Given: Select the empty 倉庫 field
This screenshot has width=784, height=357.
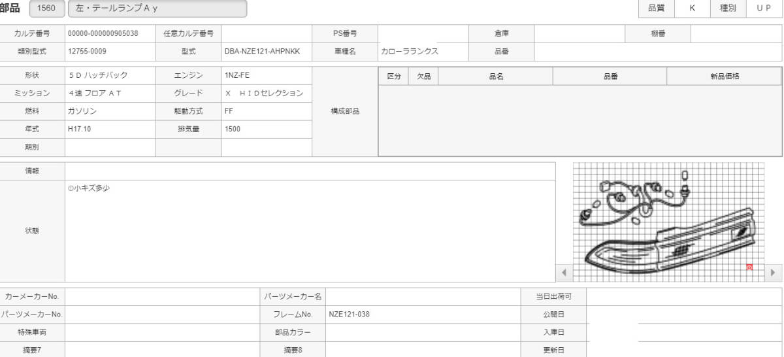Looking at the screenshot, I should [580, 33].
